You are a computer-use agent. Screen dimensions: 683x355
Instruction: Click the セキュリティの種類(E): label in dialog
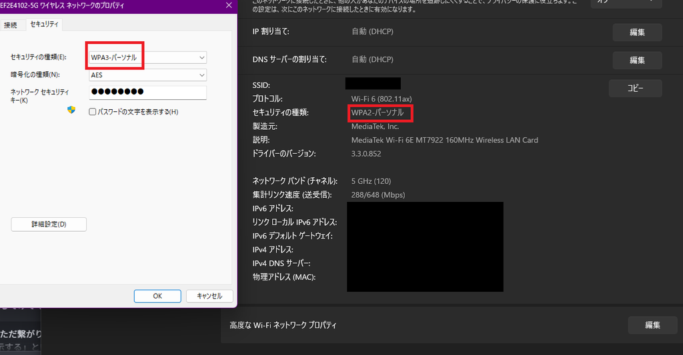tap(38, 57)
